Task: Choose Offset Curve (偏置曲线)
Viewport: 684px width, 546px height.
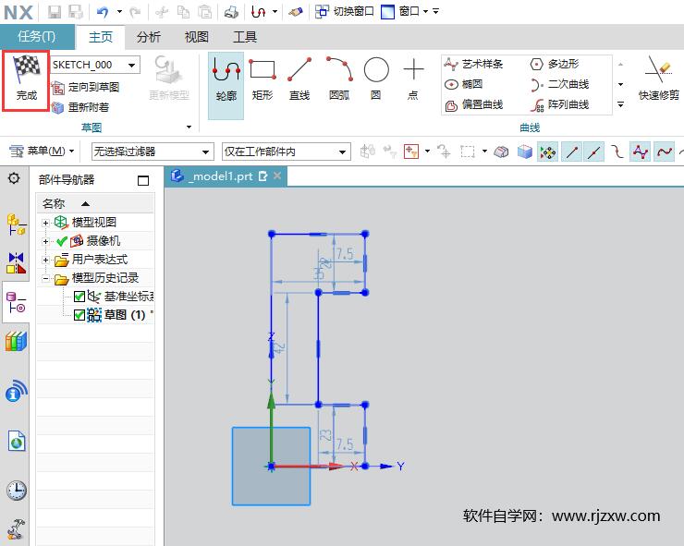Action: pos(474,104)
